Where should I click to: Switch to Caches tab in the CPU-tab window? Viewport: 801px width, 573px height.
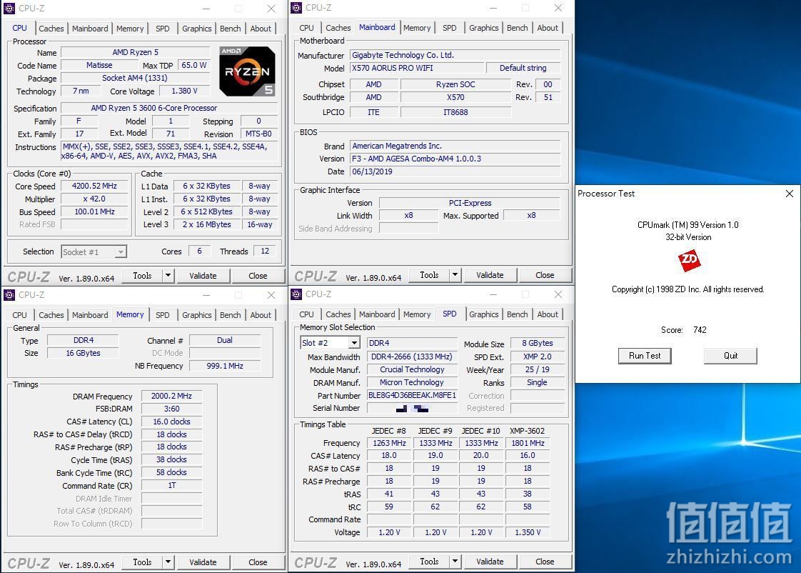[x=51, y=29]
